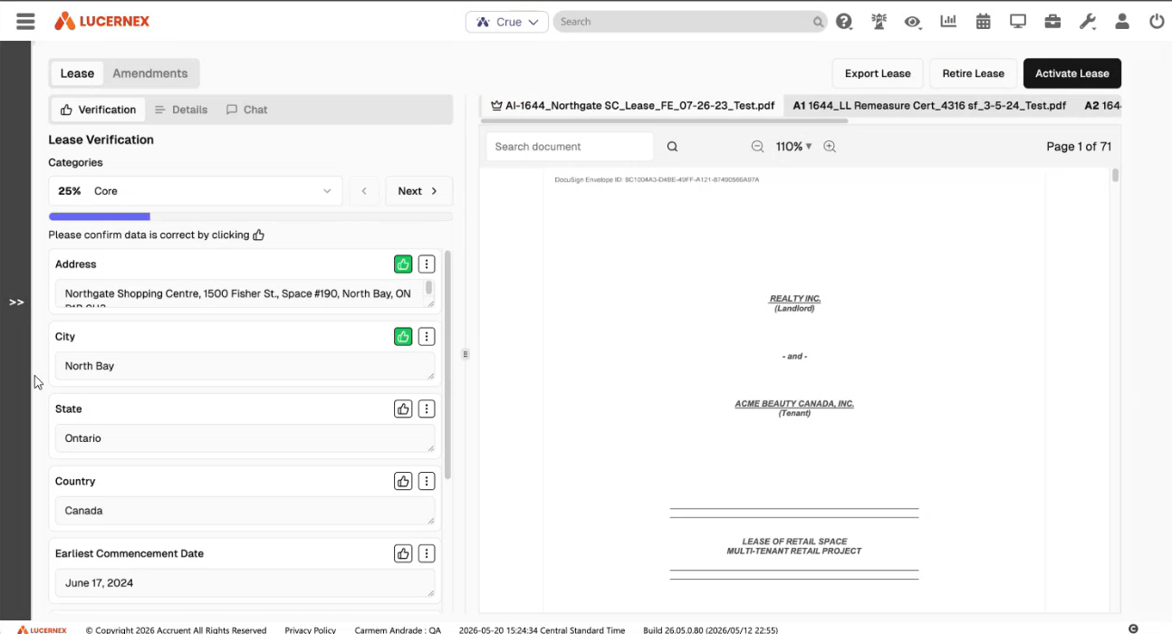Toggle the Address thumbs-up confirmation

[x=403, y=264]
